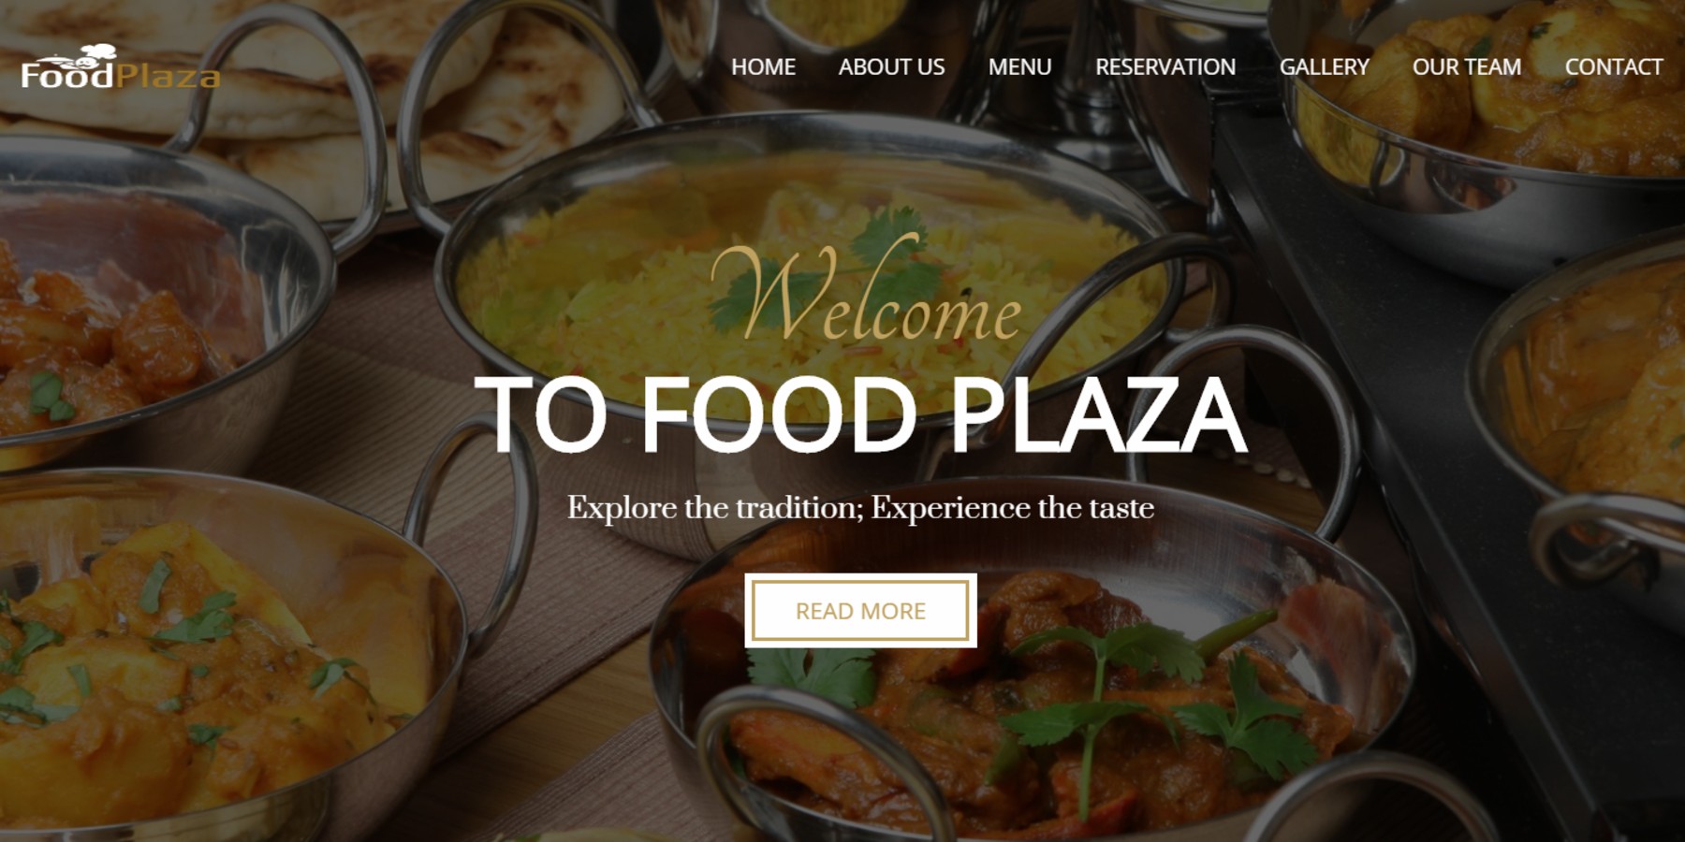Image resolution: width=1685 pixels, height=842 pixels.
Task: Open the Contact page link
Action: click(x=1614, y=67)
